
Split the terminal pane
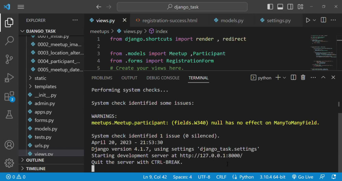[x=293, y=77]
